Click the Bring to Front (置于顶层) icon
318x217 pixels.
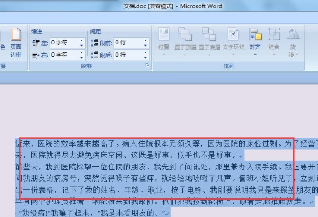click(185, 34)
